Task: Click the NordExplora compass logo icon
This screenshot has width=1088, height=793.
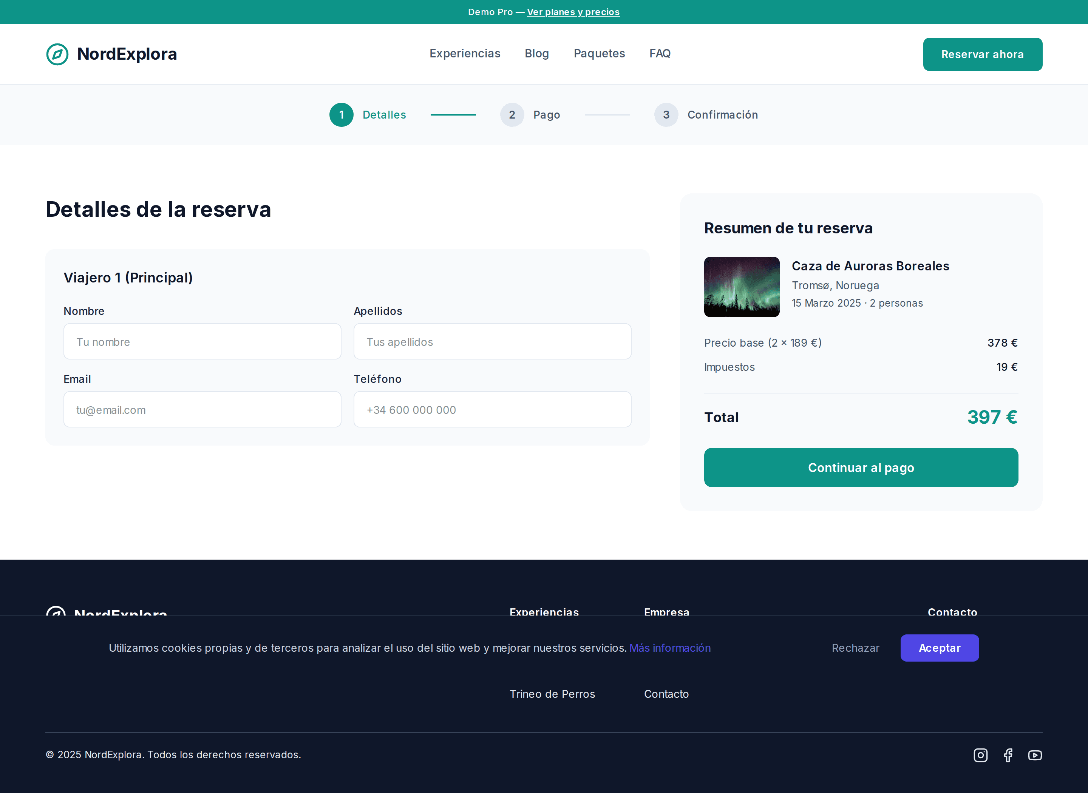Action: (x=57, y=54)
